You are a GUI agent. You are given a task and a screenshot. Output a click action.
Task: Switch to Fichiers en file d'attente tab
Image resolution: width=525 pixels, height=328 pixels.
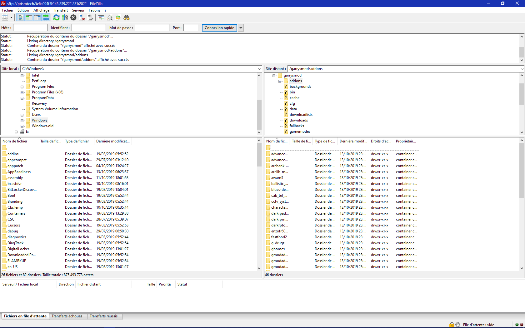click(x=25, y=316)
